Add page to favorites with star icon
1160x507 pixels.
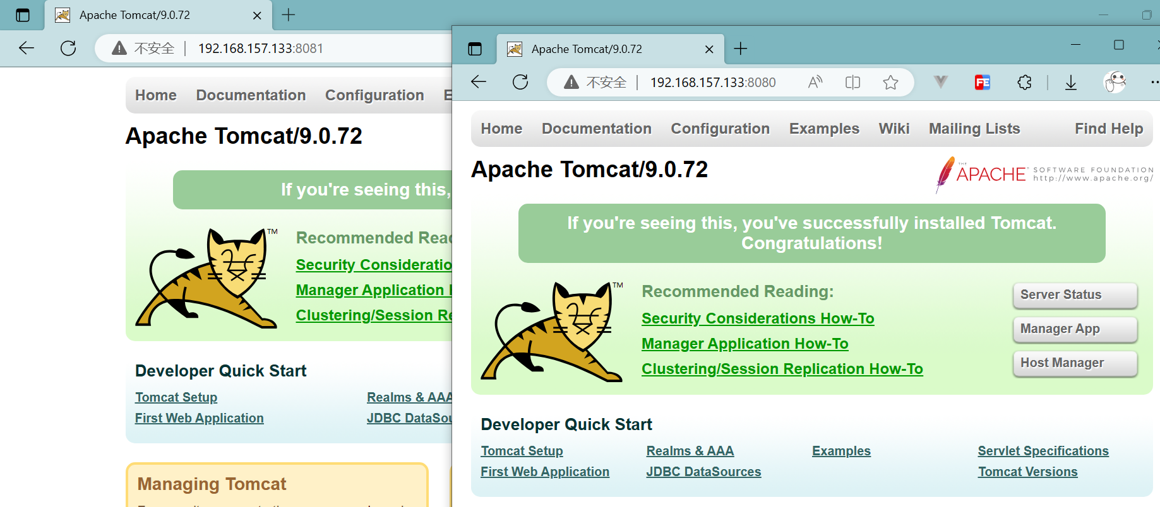[890, 82]
